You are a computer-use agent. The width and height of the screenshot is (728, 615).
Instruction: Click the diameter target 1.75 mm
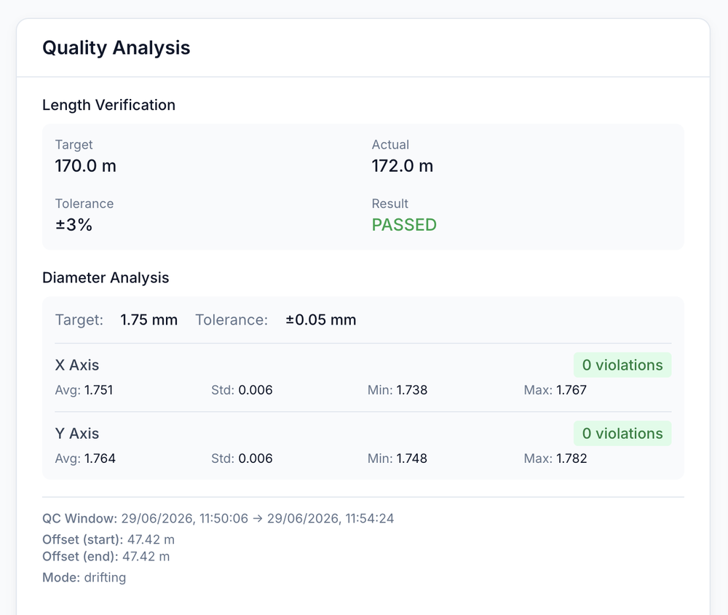[x=149, y=320]
